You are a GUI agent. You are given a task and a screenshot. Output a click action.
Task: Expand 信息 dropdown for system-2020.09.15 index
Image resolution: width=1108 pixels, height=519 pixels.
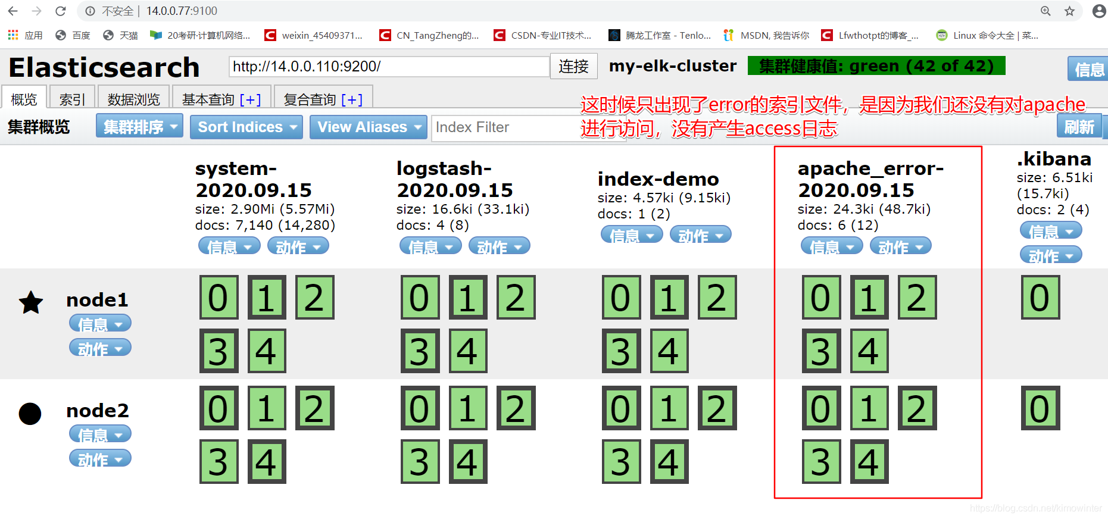(229, 246)
